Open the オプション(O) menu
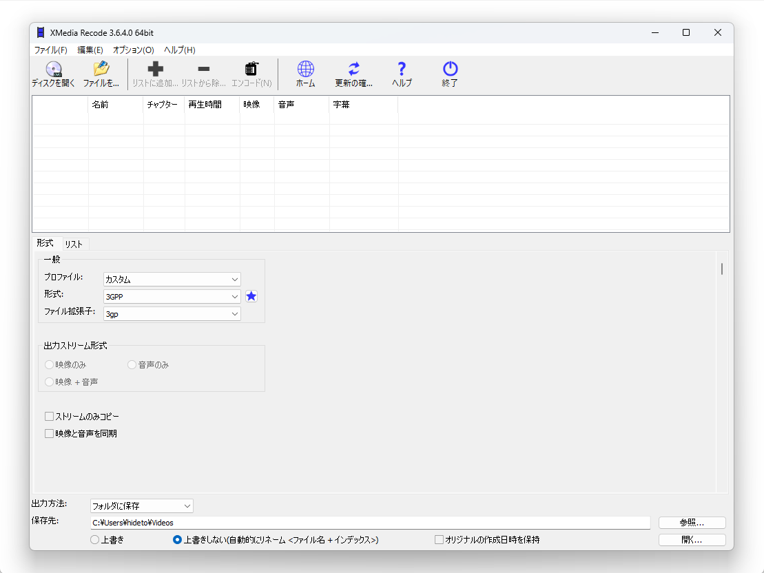 pos(134,50)
